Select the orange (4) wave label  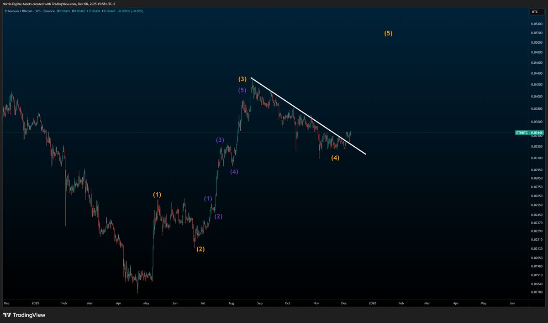coord(335,158)
